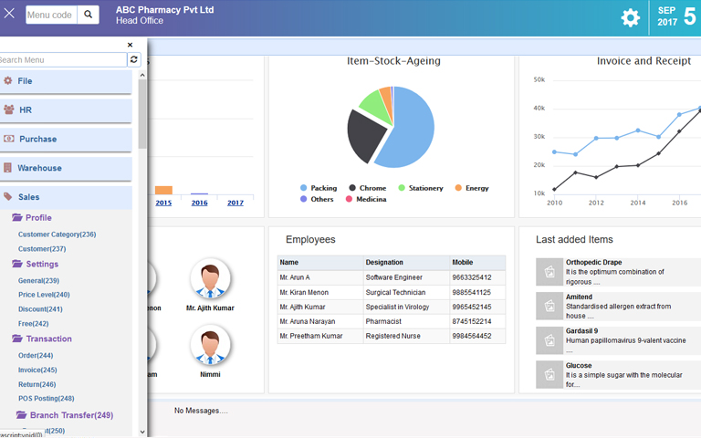Open the settings gear in the header
Screen dimensions: 701x438
click(x=631, y=18)
